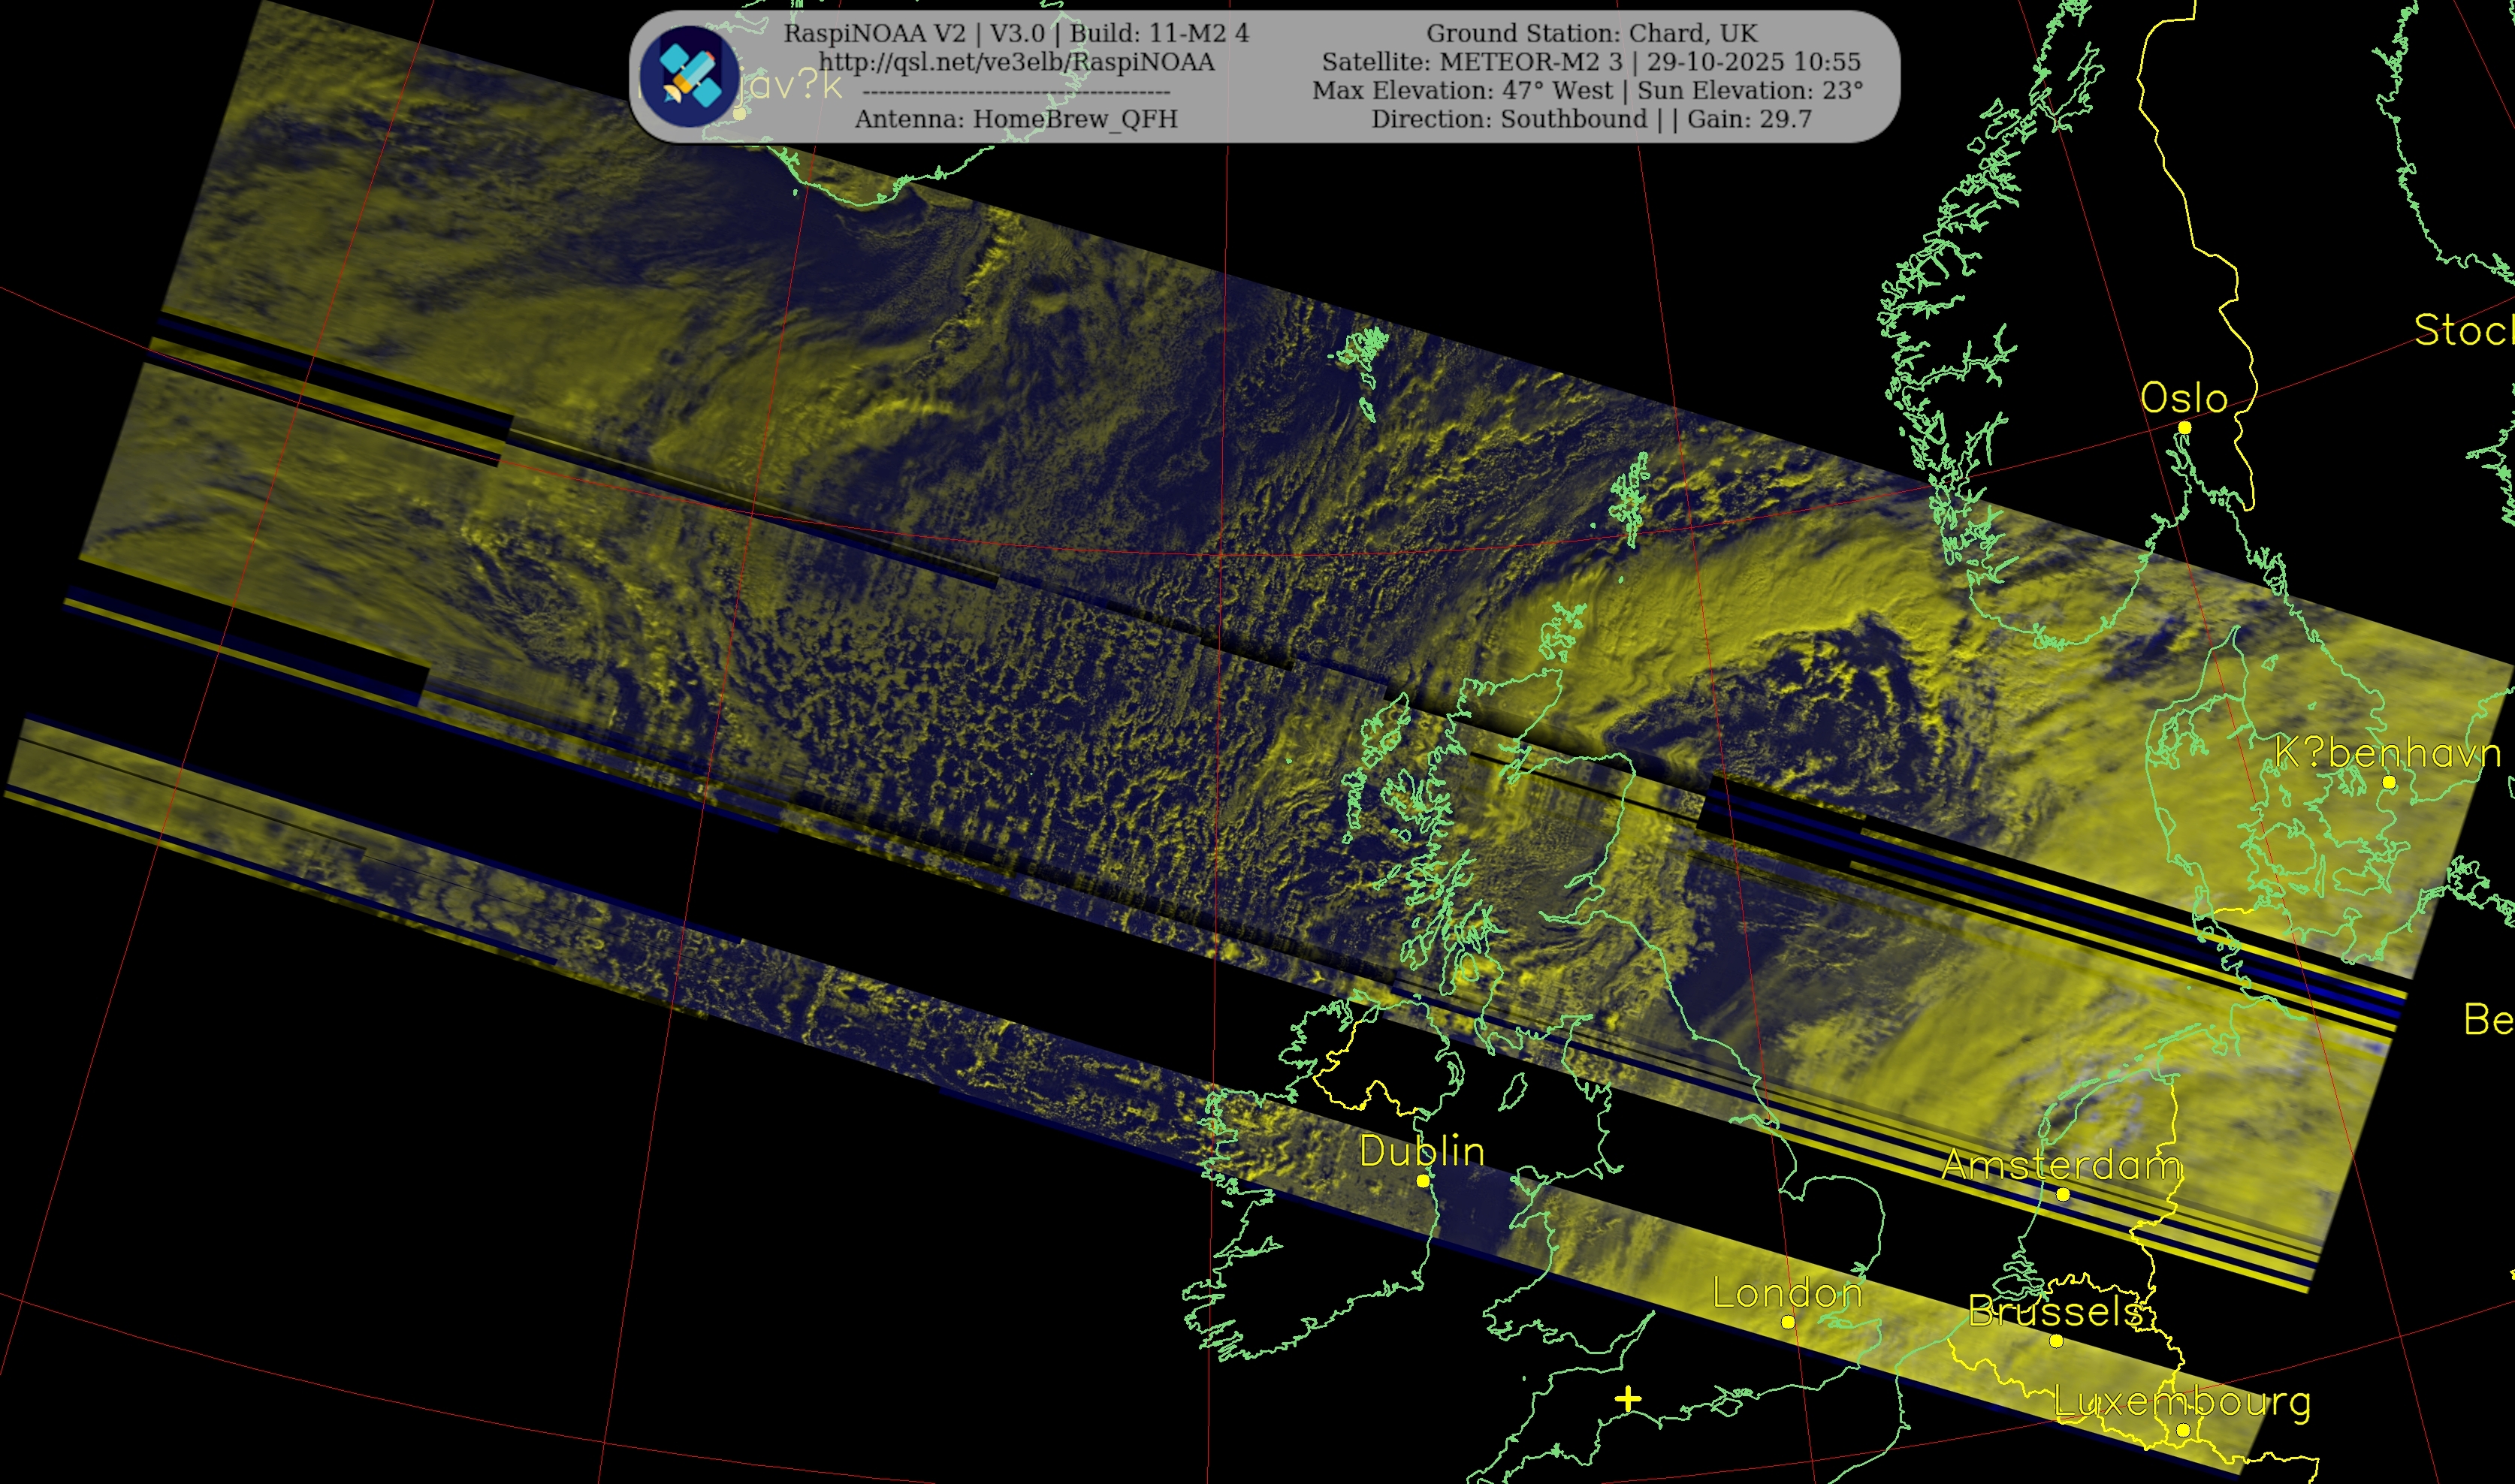Image resolution: width=2515 pixels, height=1484 pixels.
Task: Click the RaspiNOAA satellite logo icon
Action: [x=689, y=76]
